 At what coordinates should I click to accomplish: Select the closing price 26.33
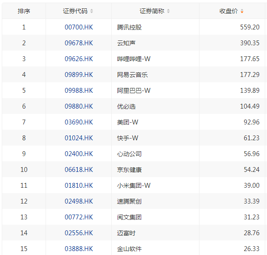(x=252, y=249)
